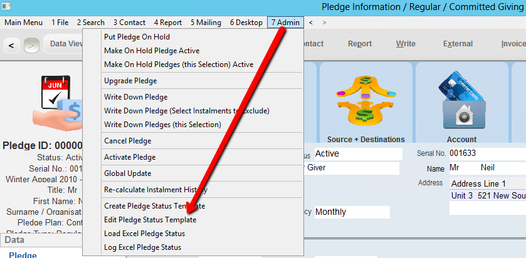526x258 pixels.
Task: Choose Put Pledge On Hold
Action: point(137,37)
